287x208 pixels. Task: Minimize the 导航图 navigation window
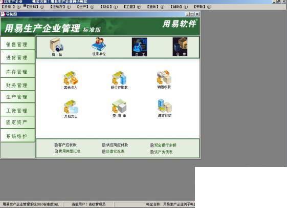(x=187, y=14)
